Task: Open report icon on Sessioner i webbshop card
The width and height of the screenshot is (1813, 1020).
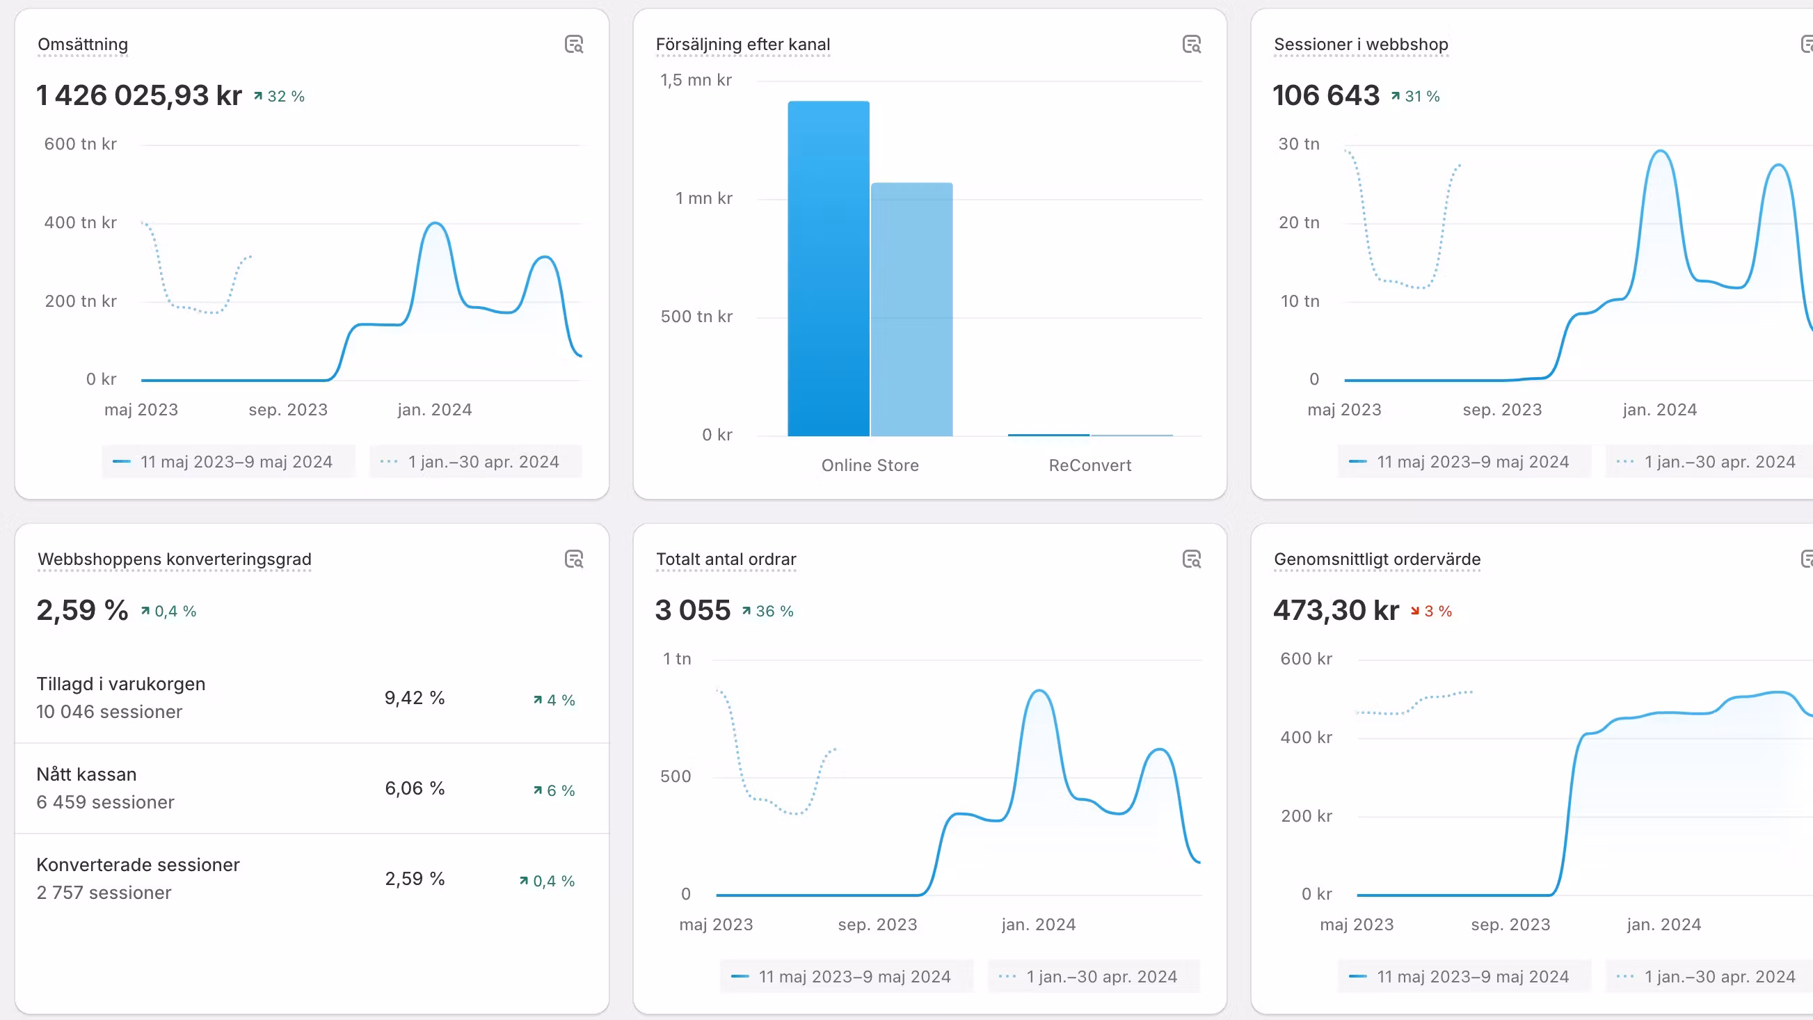Action: (x=1806, y=45)
